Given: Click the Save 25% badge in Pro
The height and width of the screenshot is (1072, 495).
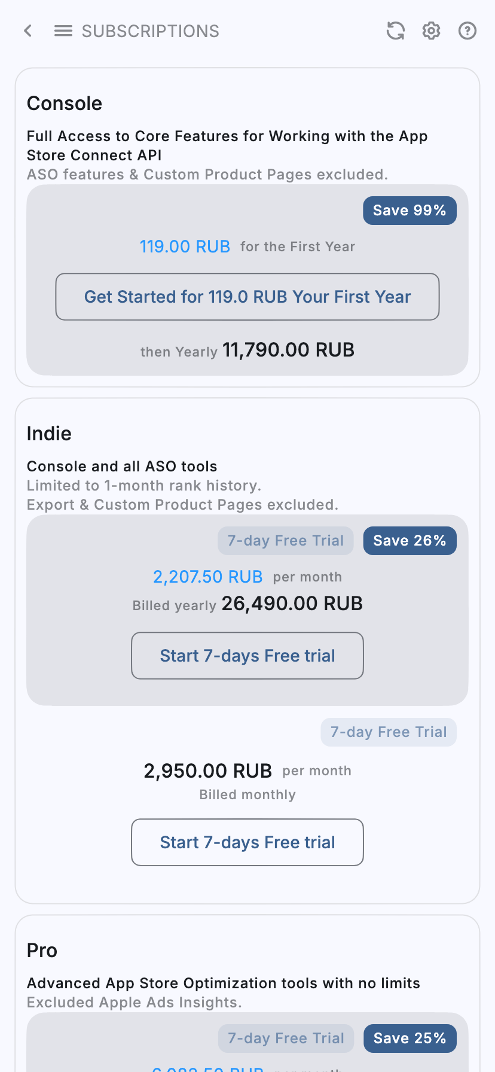Looking at the screenshot, I should pyautogui.click(x=410, y=1038).
